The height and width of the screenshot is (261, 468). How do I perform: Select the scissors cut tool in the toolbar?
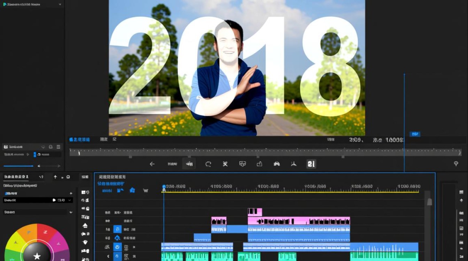(225, 164)
